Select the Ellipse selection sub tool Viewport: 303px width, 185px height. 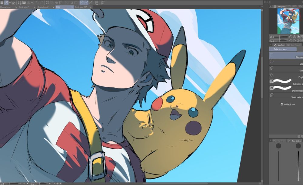point(286,62)
